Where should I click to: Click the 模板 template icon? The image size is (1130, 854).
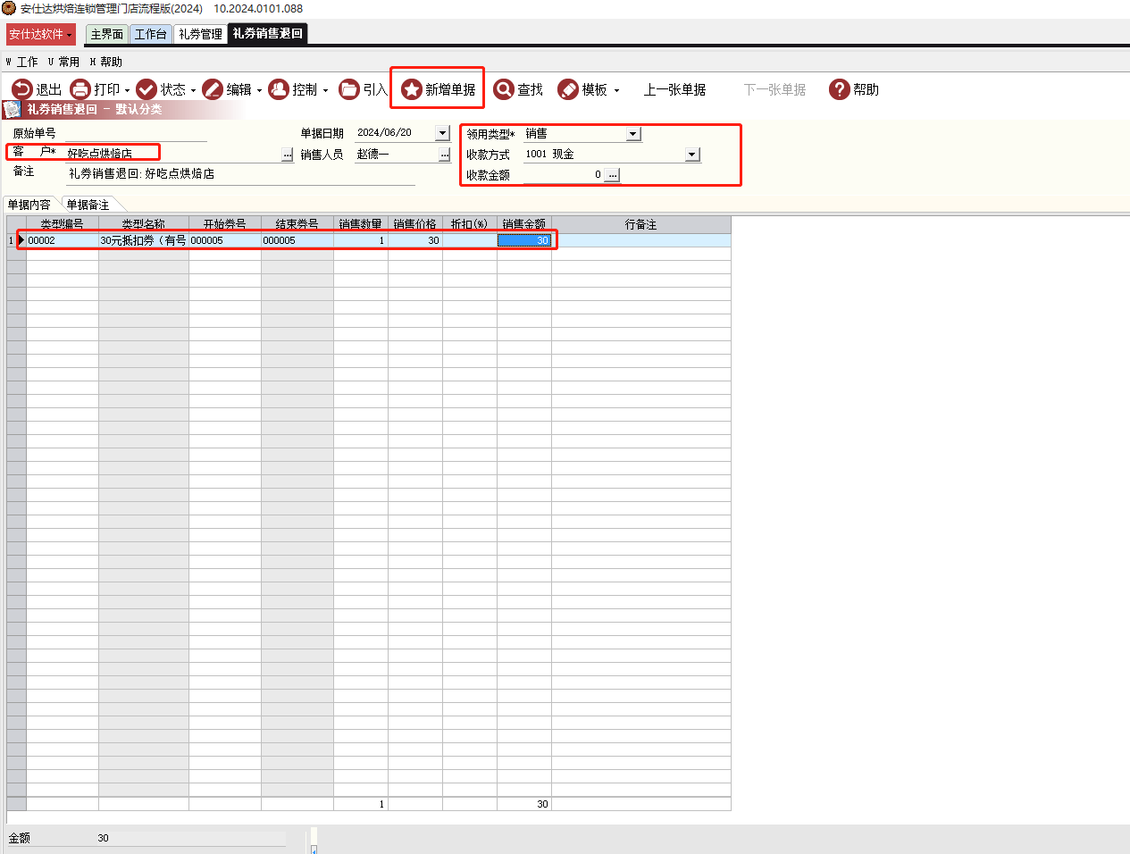(x=568, y=89)
